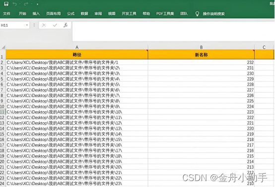275x187 pixels.
Task: Expand the Name Box dropdown arrow
Action: [27, 25]
